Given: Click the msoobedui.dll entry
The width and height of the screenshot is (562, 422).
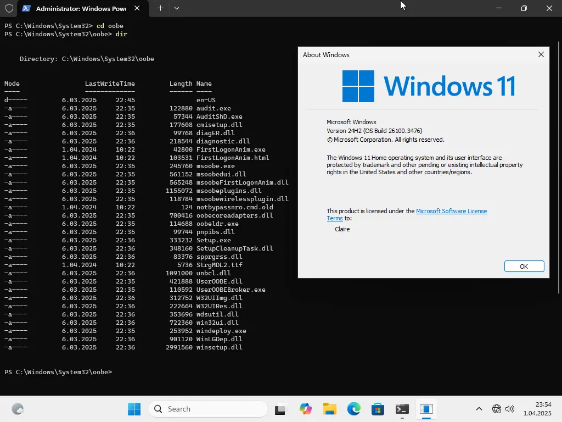Looking at the screenshot, I should [221, 174].
